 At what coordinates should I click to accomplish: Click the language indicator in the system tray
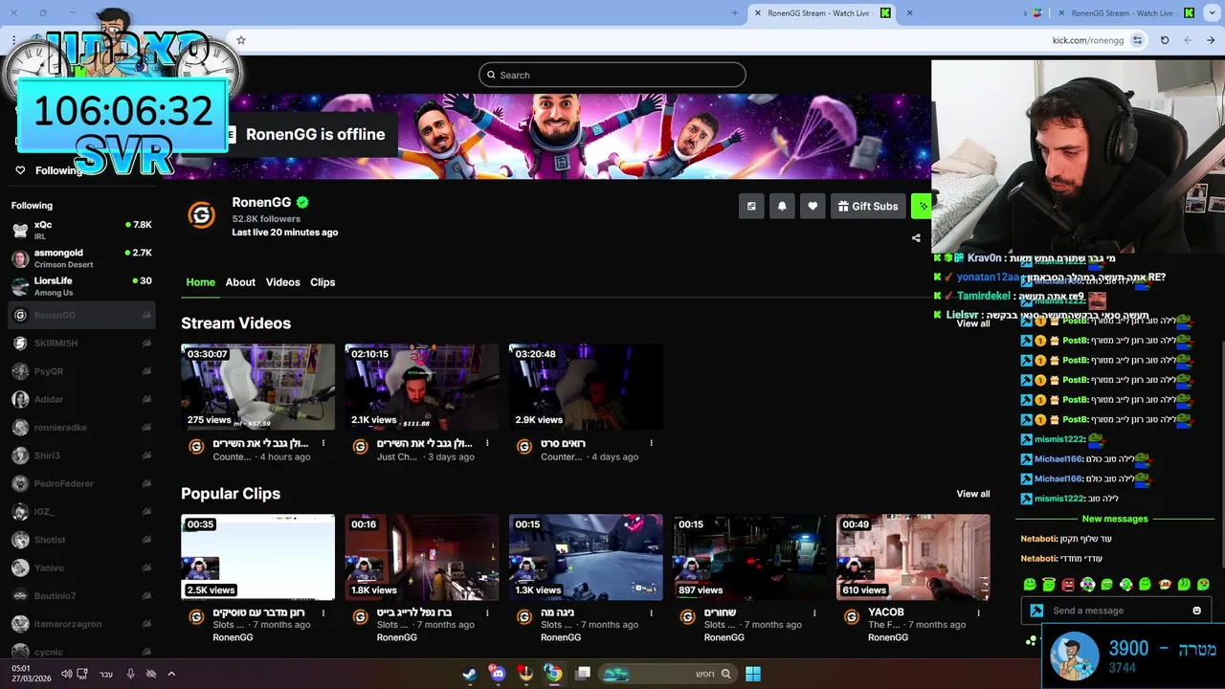106,674
